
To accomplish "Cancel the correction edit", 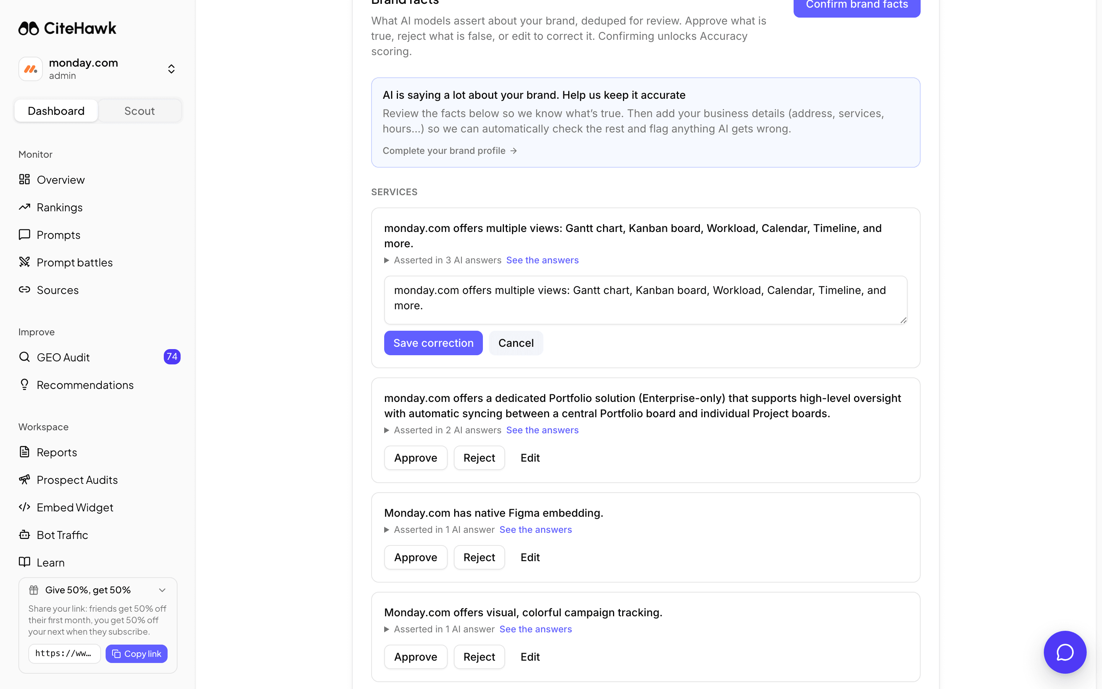I will pos(515,343).
